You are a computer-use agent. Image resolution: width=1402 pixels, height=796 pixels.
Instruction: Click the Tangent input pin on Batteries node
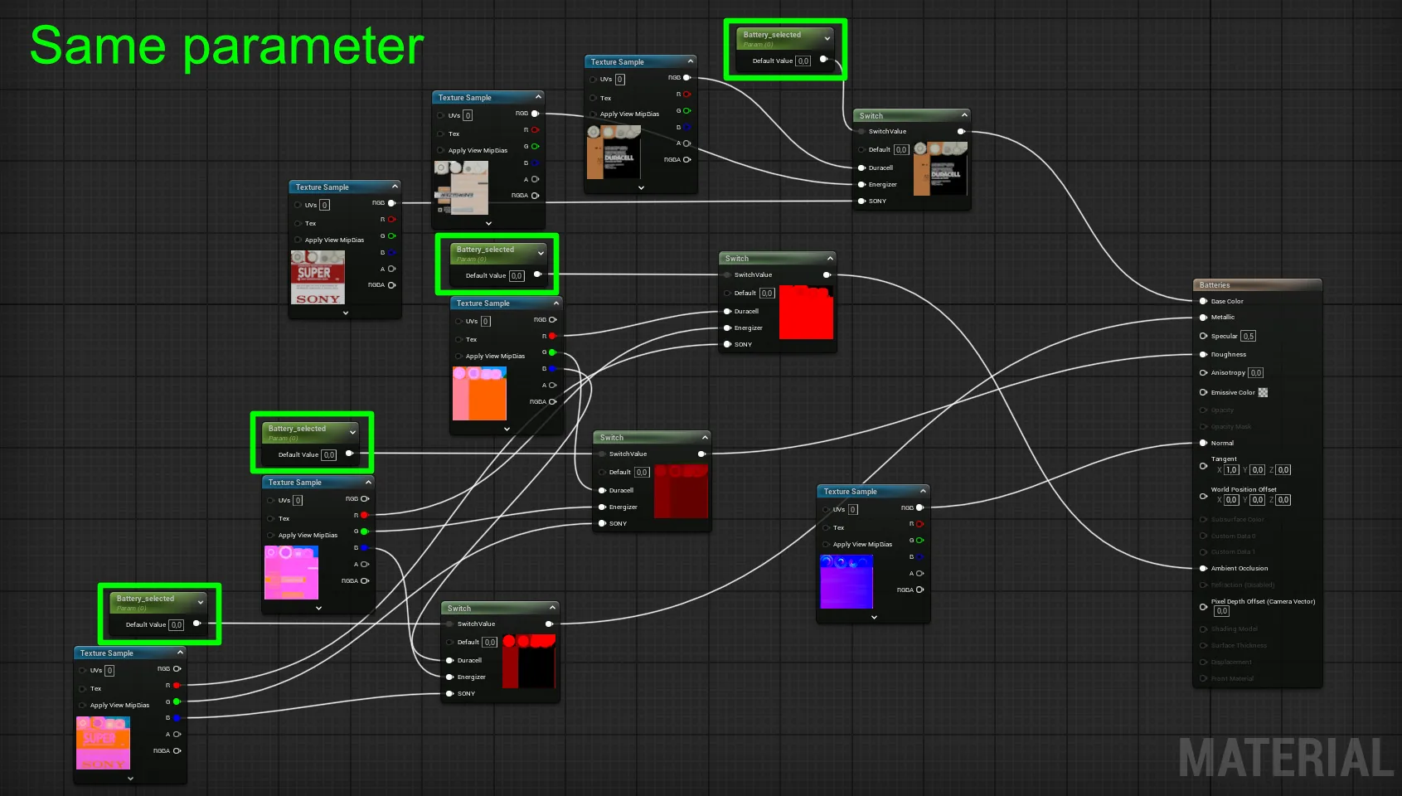(x=1203, y=466)
